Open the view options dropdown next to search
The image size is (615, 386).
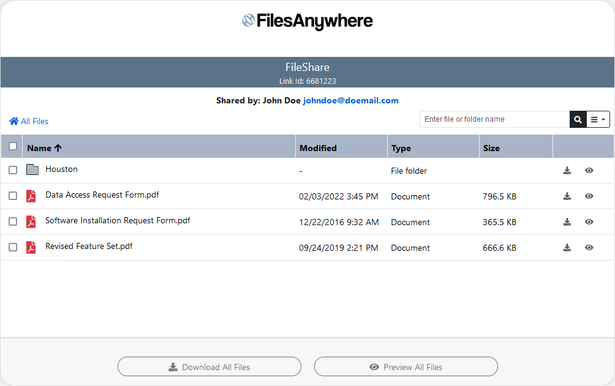point(598,119)
